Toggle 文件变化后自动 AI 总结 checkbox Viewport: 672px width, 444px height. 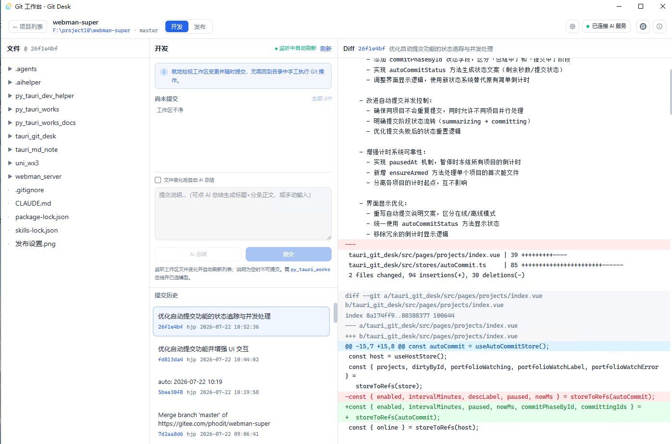tap(158, 180)
